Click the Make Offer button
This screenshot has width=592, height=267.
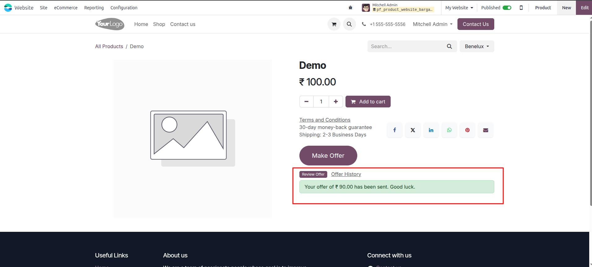pyautogui.click(x=328, y=156)
